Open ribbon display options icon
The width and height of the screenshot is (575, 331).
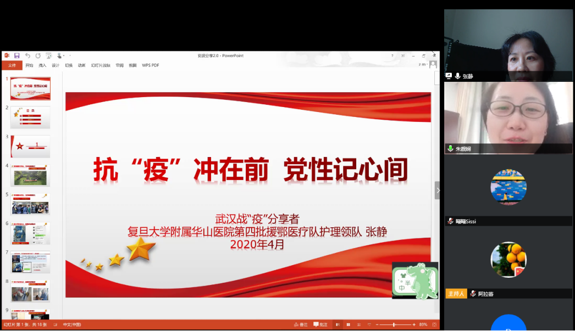tap(402, 55)
